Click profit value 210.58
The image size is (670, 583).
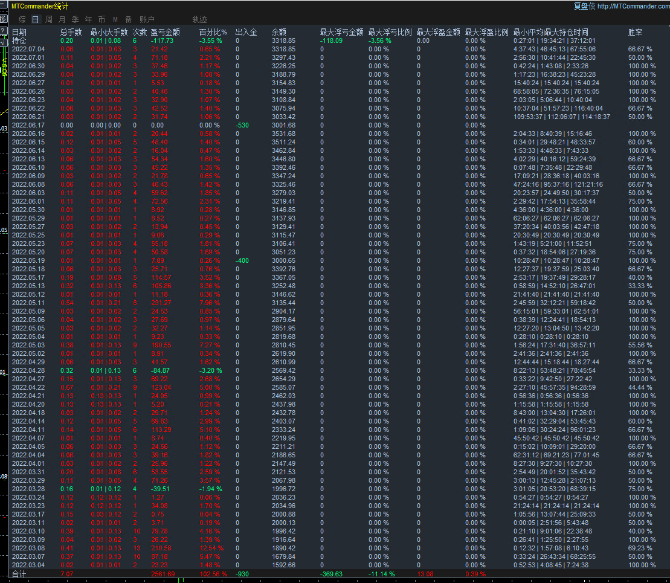[x=161, y=549]
